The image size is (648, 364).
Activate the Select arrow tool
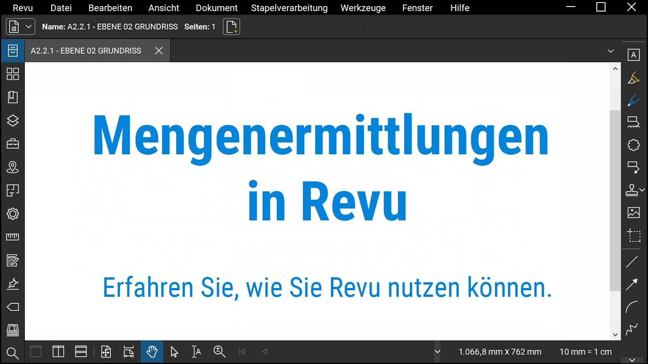pos(174,351)
